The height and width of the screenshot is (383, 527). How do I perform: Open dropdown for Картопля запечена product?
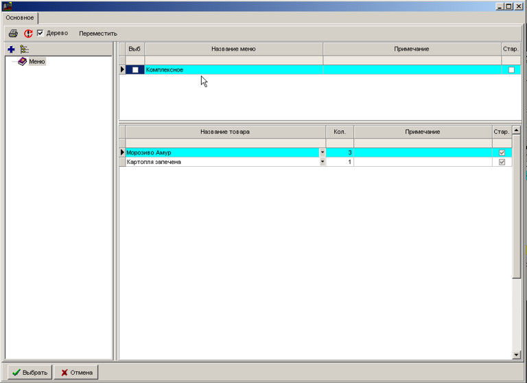coord(323,162)
